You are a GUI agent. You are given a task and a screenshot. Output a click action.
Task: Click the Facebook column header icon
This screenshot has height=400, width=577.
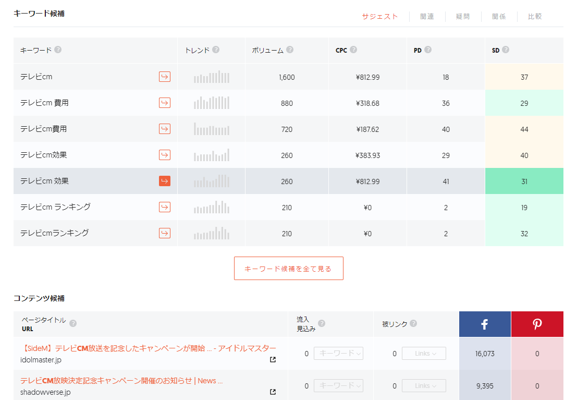[x=485, y=324]
